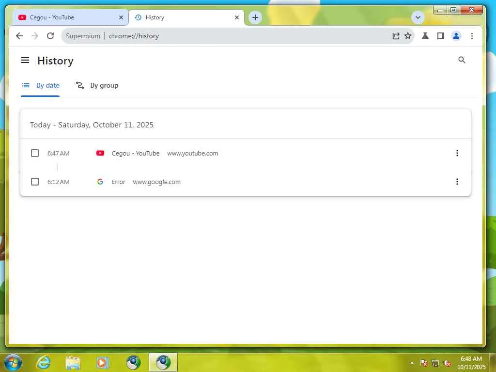Close the History tab
The image size is (496, 372).
[x=236, y=17]
